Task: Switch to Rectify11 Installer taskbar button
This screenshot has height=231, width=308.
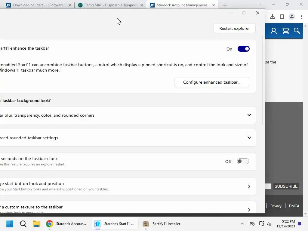Action: (x=162, y=224)
